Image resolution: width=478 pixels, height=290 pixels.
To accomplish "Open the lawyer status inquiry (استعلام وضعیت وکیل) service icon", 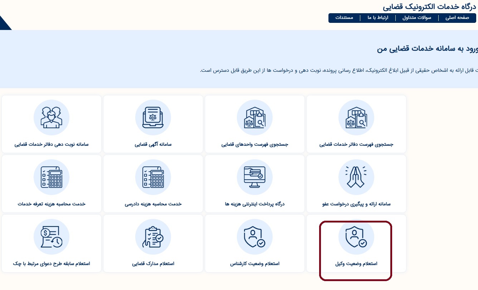I will coord(356,236).
